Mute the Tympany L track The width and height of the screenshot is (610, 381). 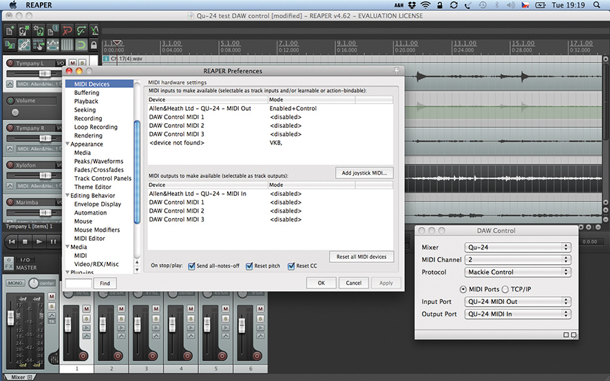tap(72, 63)
